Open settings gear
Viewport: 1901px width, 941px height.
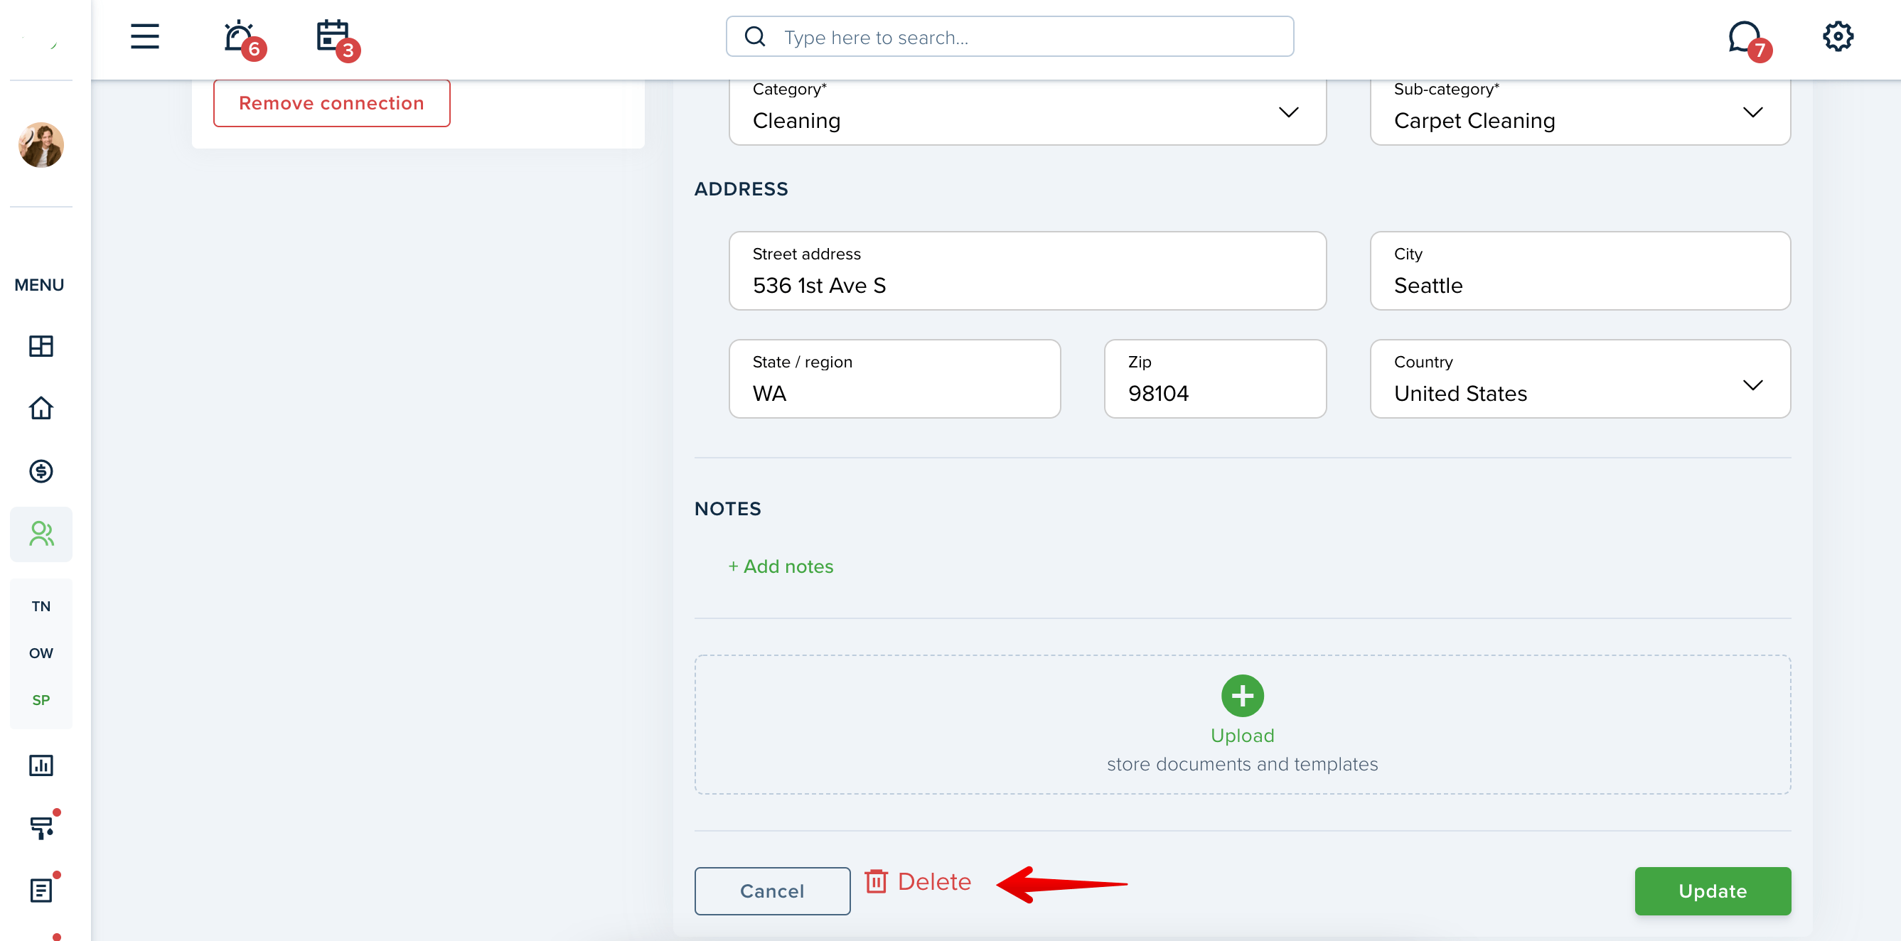(1838, 36)
